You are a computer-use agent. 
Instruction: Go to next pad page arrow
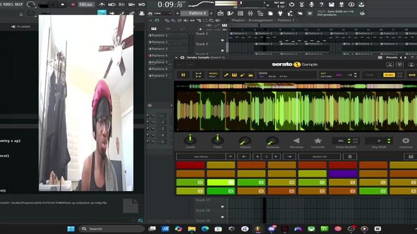point(276,157)
